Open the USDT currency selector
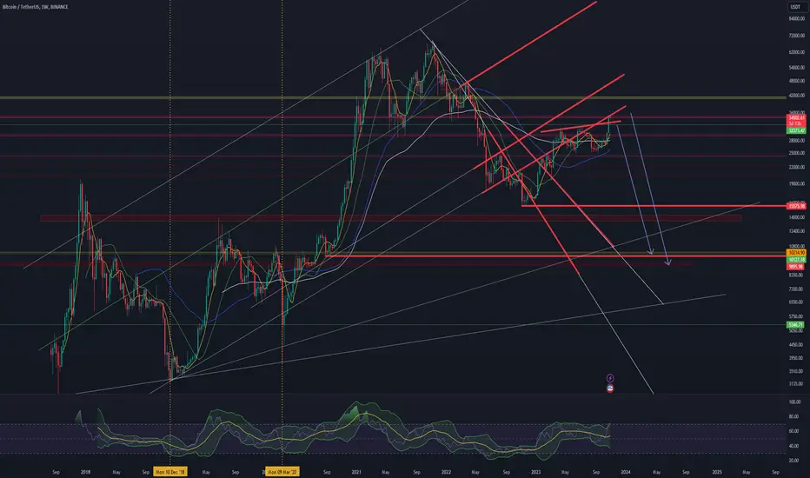The image size is (810, 478). tap(795, 7)
